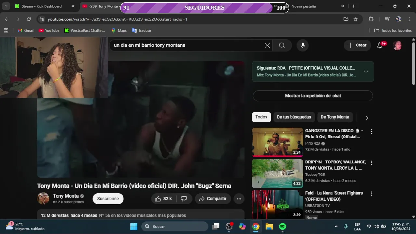The width and height of the screenshot is (416, 234).
Task: Open the Traducir bookmark
Action: point(141,30)
